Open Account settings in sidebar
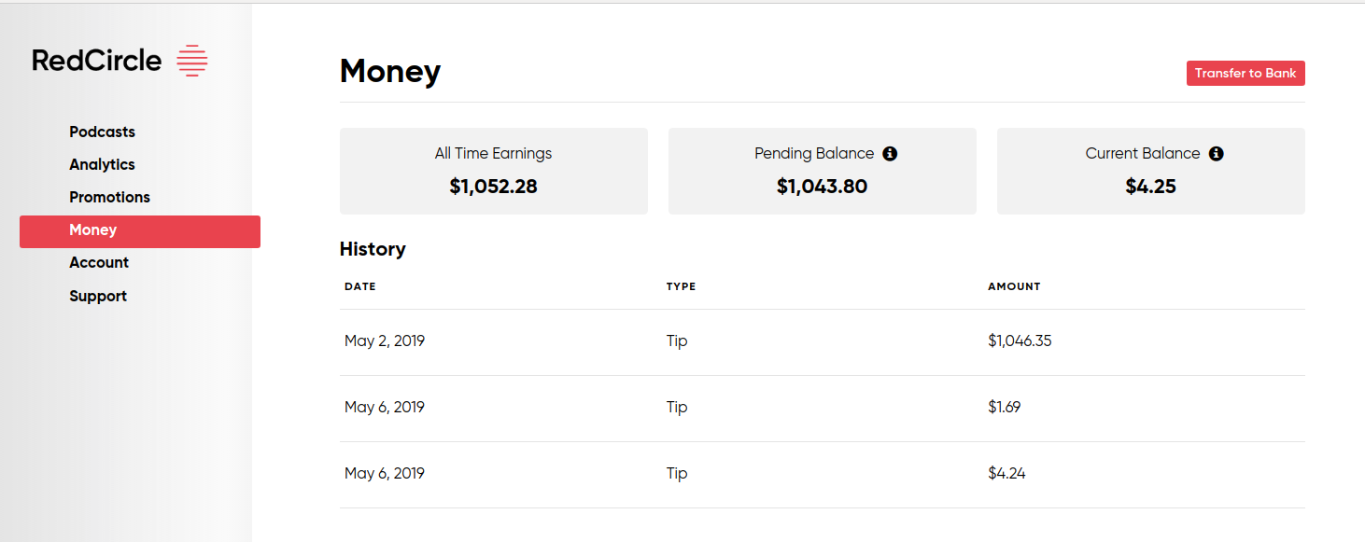The width and height of the screenshot is (1365, 542). click(x=99, y=262)
